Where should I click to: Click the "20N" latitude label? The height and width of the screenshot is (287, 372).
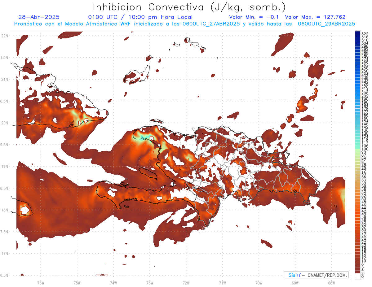5,123
